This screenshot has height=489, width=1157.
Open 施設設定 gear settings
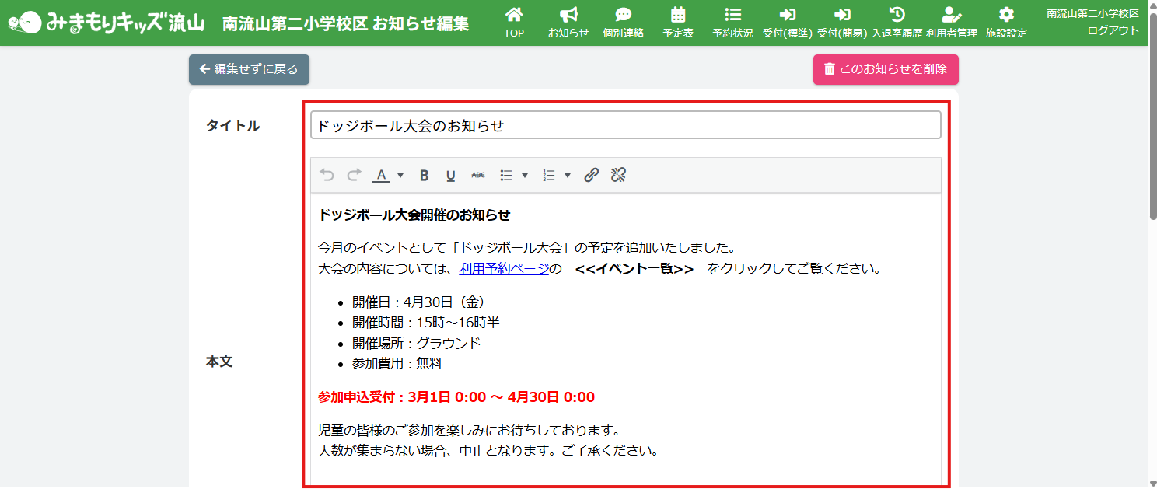(x=1006, y=23)
